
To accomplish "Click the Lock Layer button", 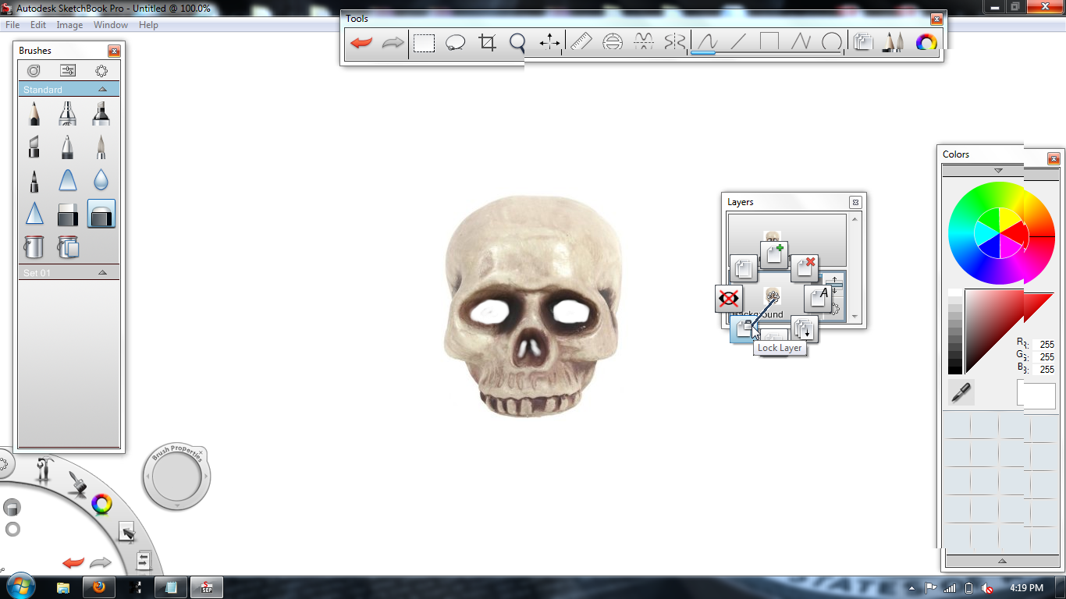I will (x=744, y=329).
